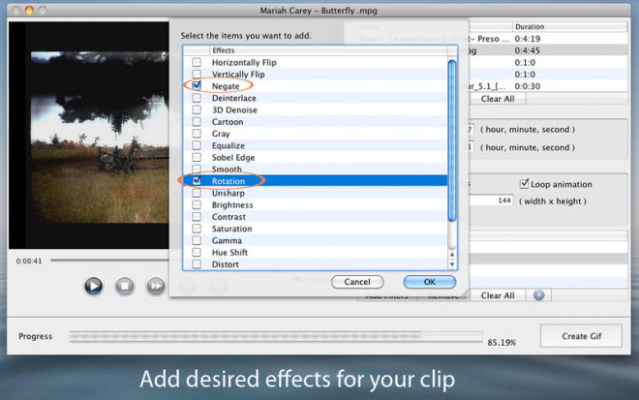Check the Equalize effect checkbox
The width and height of the screenshot is (639, 400).
click(197, 145)
